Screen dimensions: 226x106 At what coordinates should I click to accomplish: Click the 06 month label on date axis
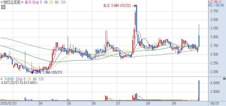tap(94, 103)
